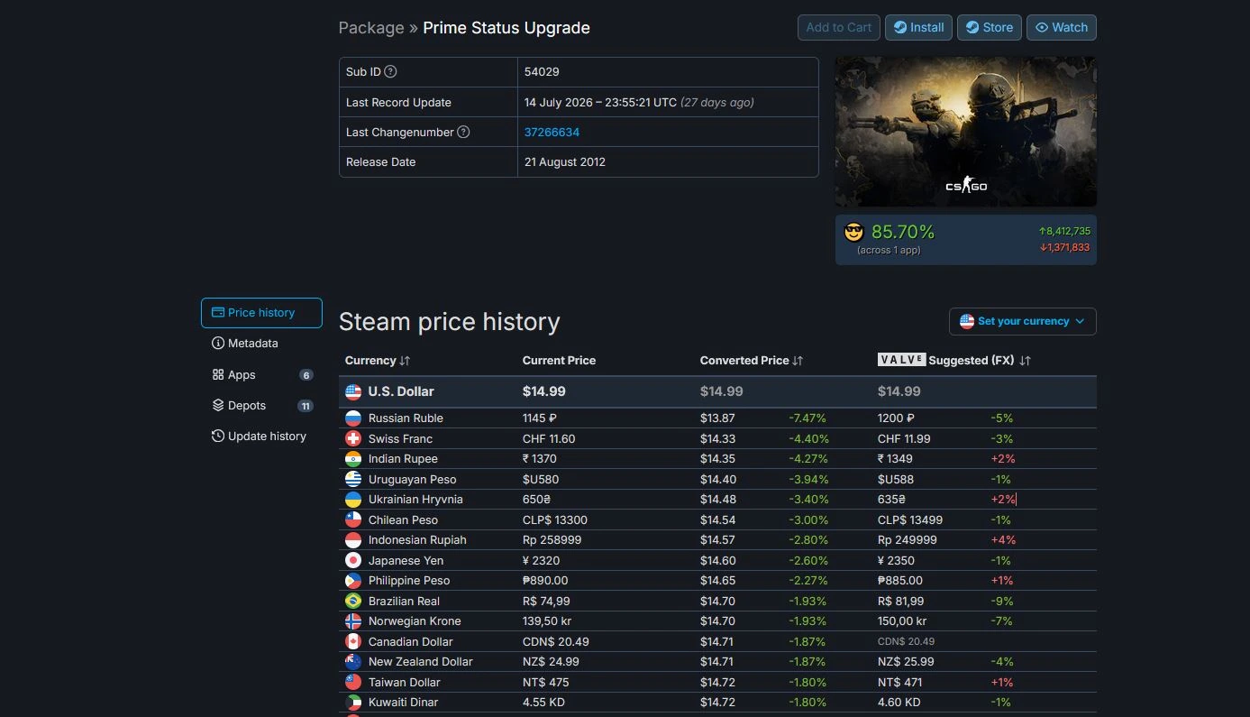Click the Indian Rupee flag icon
The image size is (1250, 717).
coord(353,459)
